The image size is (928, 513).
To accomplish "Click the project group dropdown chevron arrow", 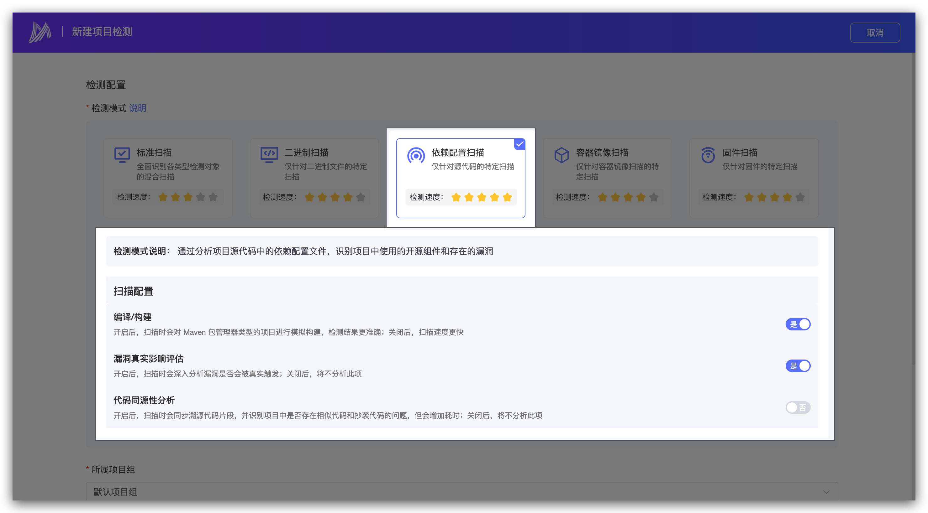I will tap(826, 492).
